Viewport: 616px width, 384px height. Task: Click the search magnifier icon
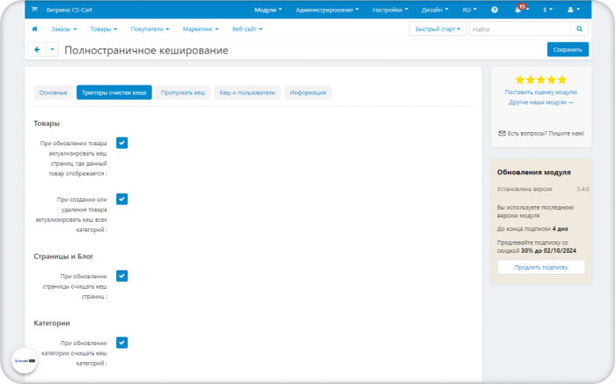pyautogui.click(x=579, y=29)
